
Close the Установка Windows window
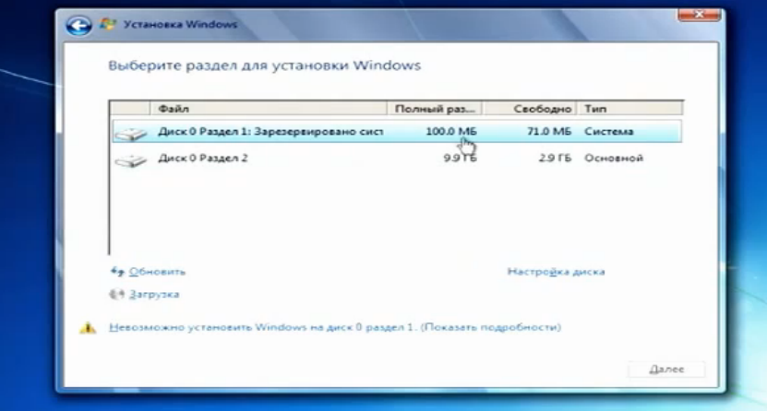[x=699, y=15]
